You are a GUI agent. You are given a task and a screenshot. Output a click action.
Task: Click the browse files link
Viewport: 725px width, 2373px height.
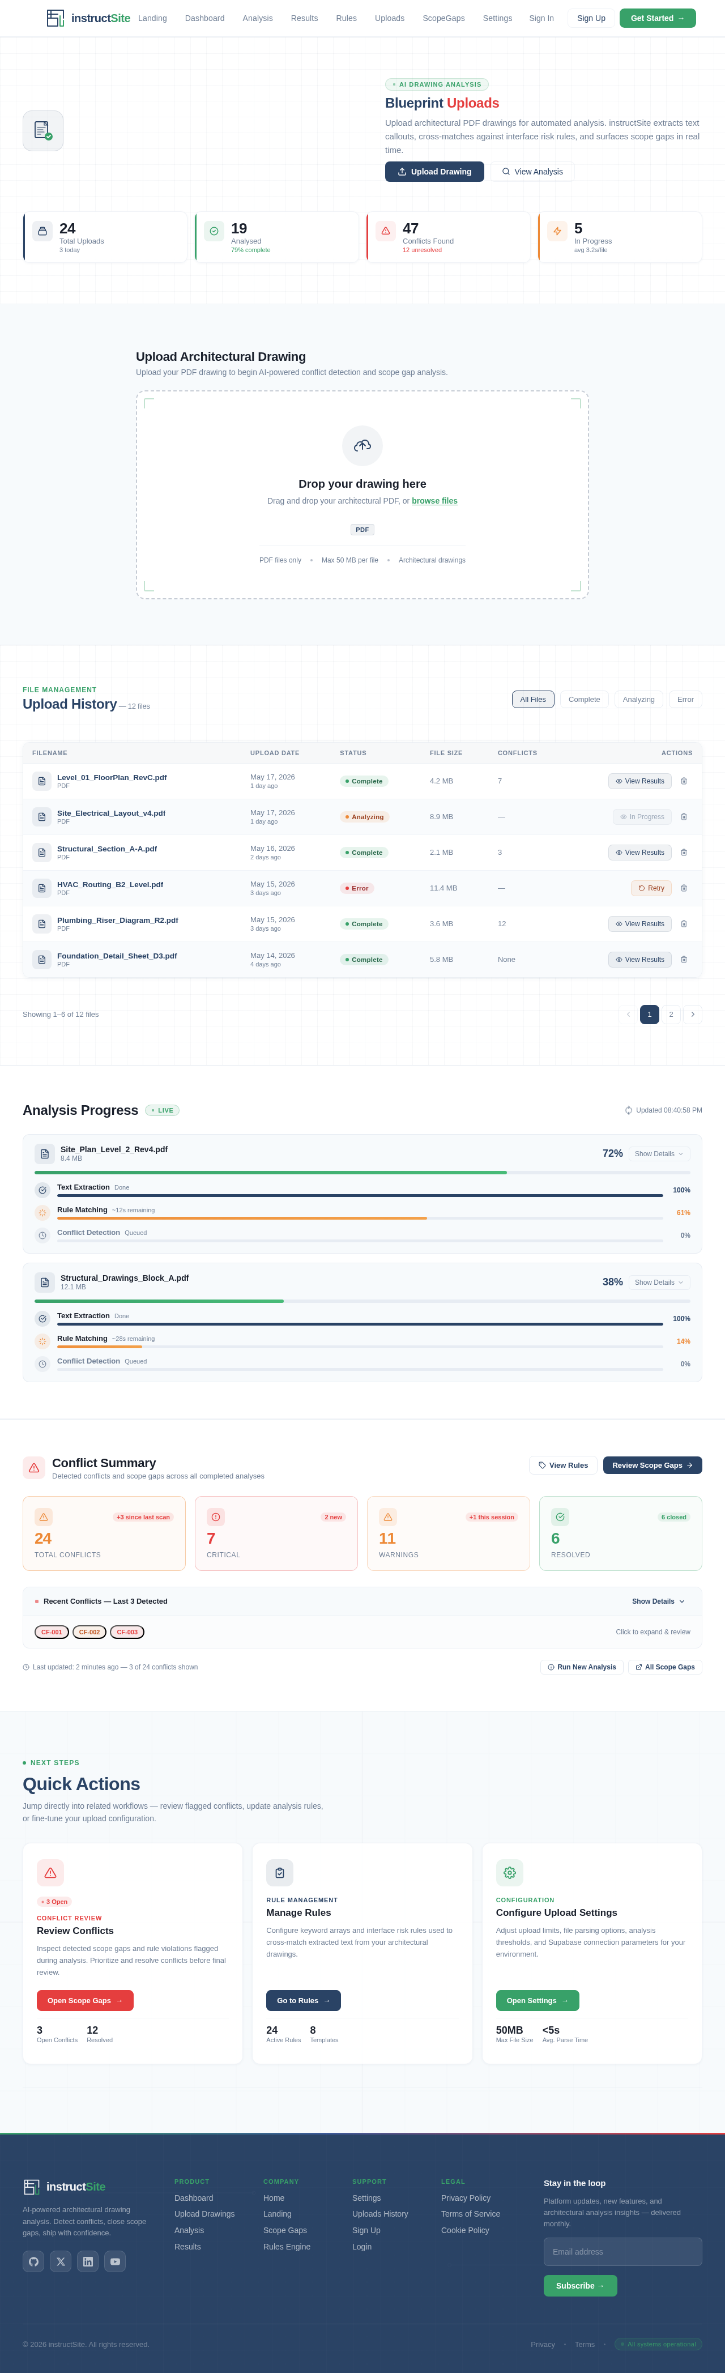point(435,501)
